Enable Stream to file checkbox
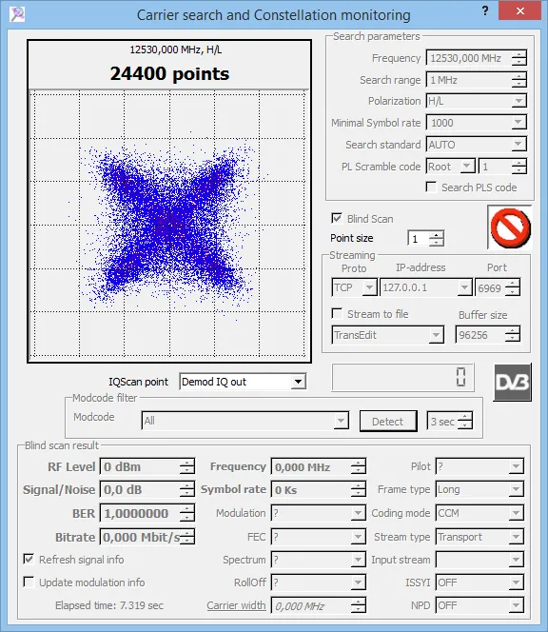This screenshot has height=632, width=548. [x=337, y=313]
